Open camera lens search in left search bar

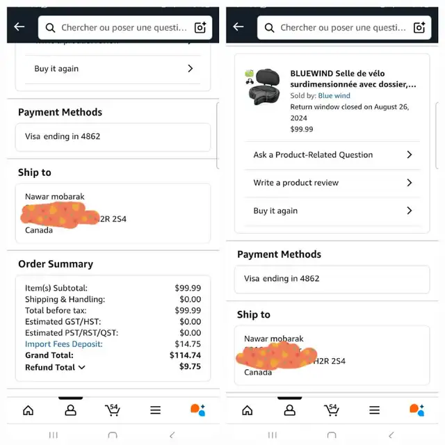[200, 28]
